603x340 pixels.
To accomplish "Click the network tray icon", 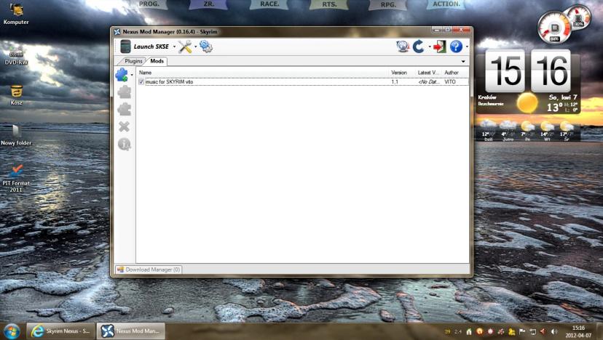I will 532,331.
